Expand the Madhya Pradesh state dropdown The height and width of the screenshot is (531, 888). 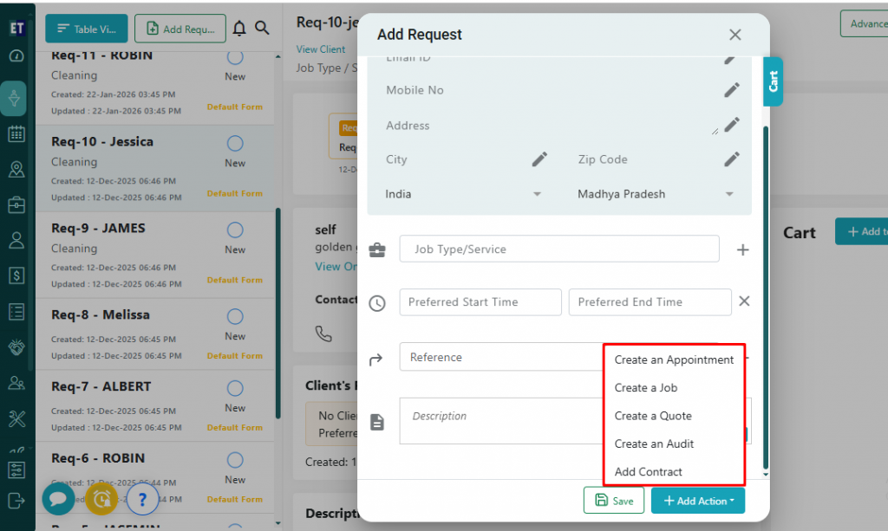[729, 194]
